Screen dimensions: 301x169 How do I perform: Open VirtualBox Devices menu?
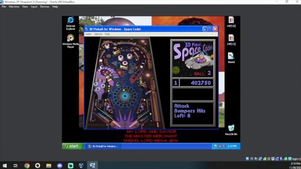point(45,7)
